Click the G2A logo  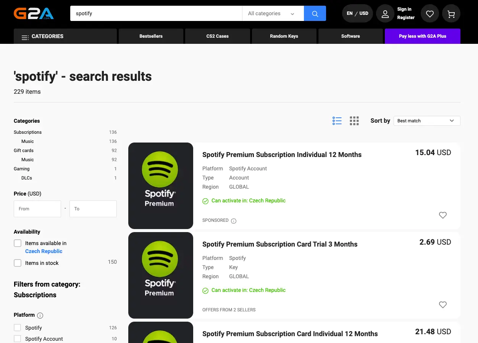(34, 13)
